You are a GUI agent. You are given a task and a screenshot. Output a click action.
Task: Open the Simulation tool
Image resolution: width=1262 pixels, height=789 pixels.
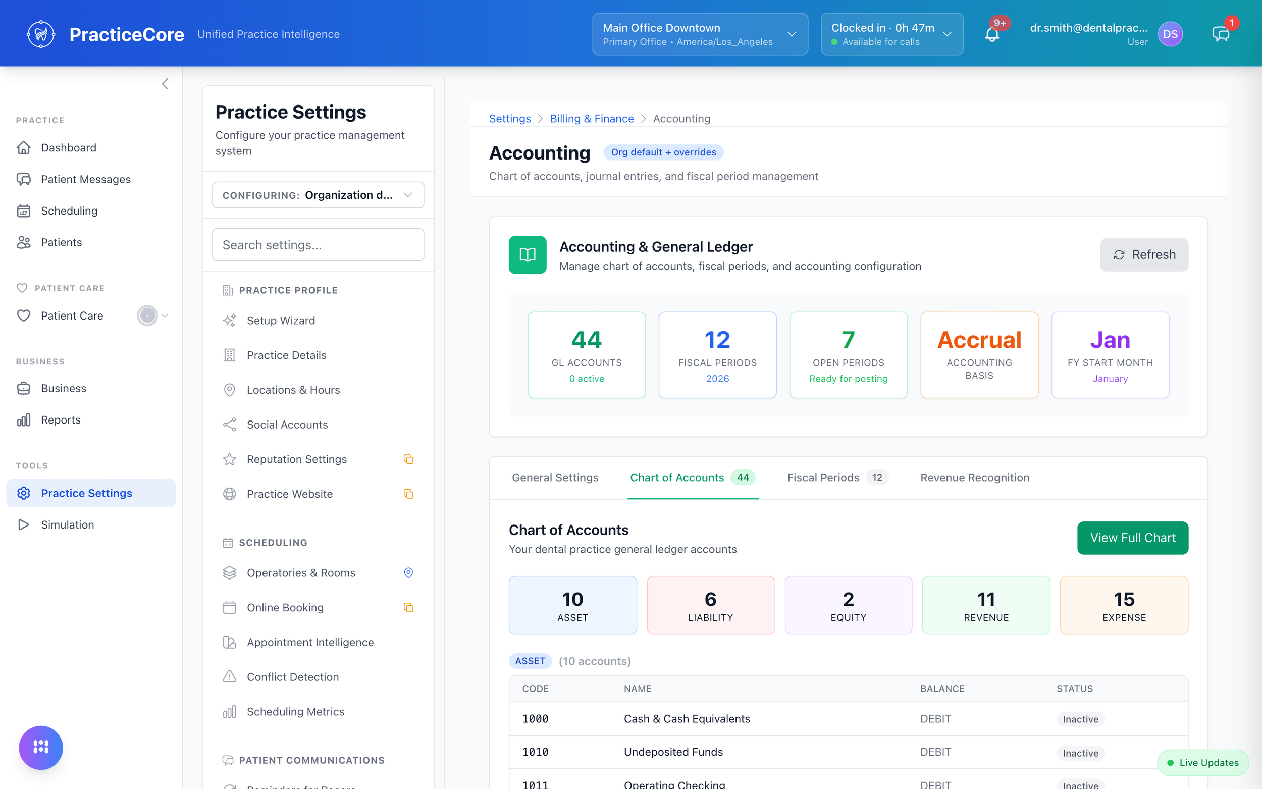[91, 524]
